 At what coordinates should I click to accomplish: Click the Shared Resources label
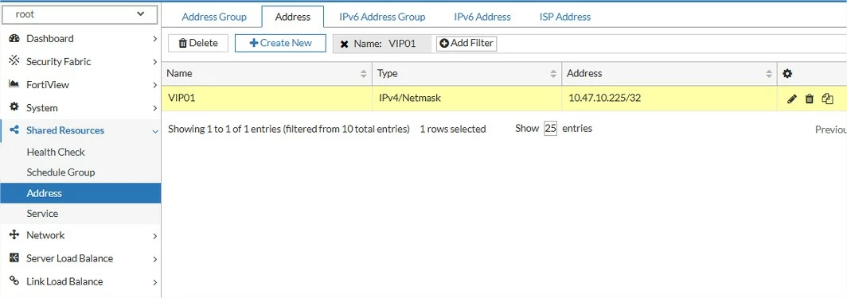[x=65, y=130]
